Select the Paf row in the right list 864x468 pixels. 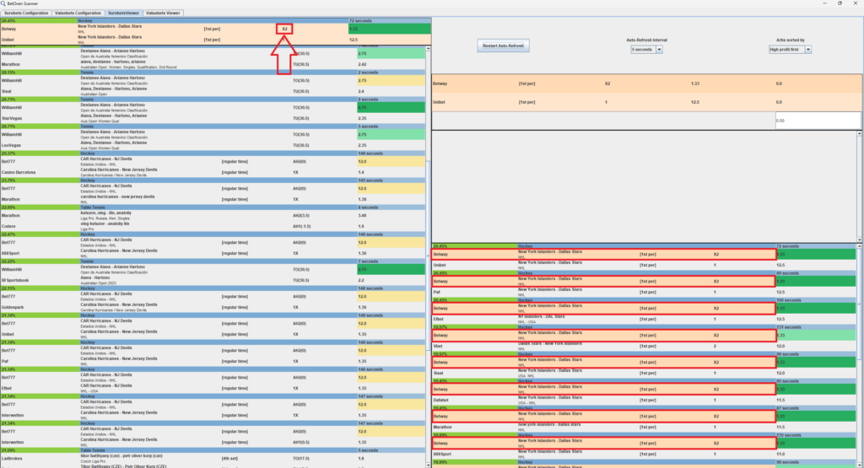coord(644,293)
